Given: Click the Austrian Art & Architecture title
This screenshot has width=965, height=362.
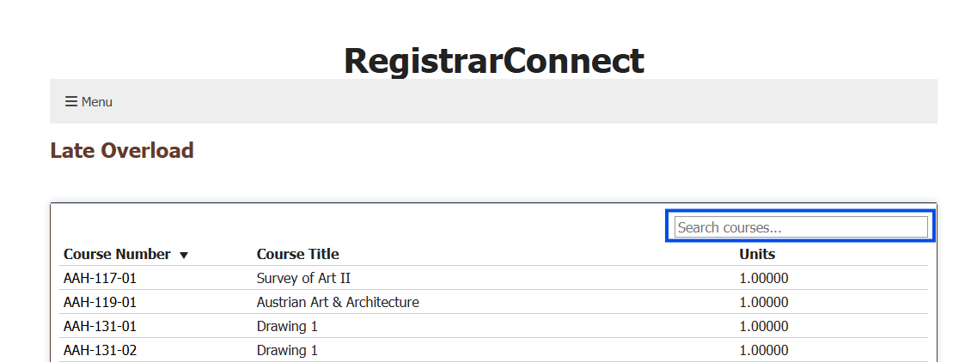Looking at the screenshot, I should click(x=338, y=302).
